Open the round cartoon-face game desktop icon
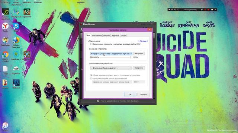 tap(5, 40)
